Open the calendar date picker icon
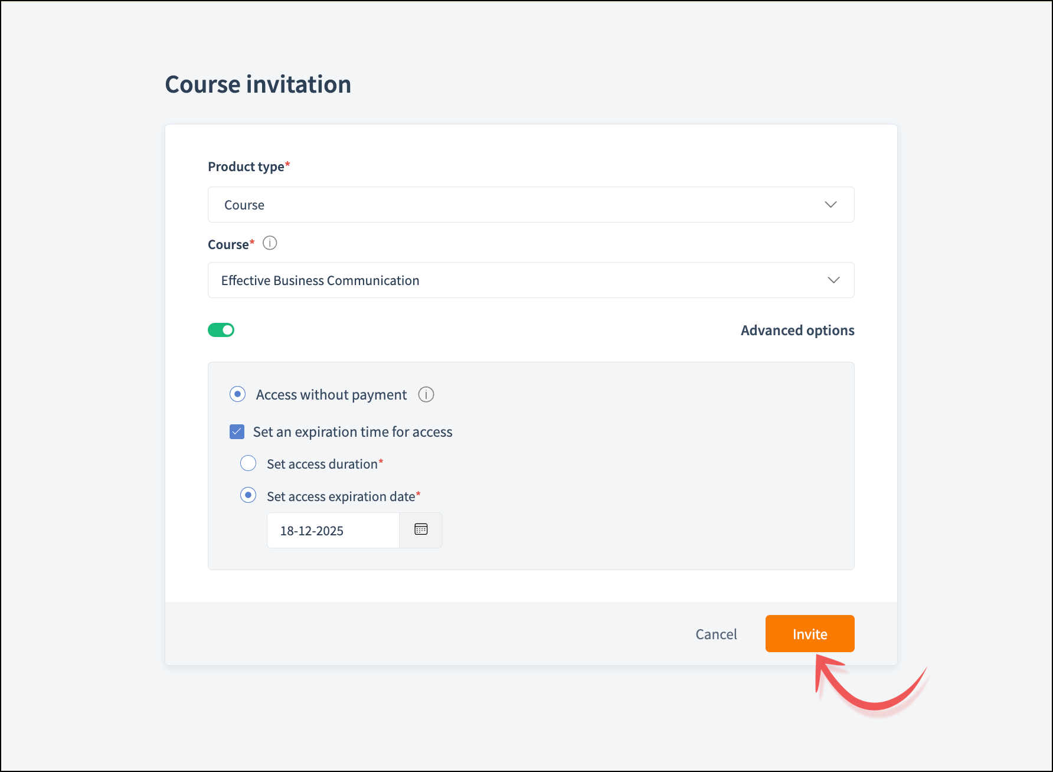The image size is (1053, 772). (421, 529)
